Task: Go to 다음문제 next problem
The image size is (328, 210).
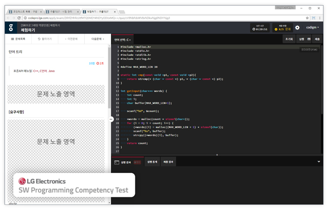Action: (x=97, y=39)
